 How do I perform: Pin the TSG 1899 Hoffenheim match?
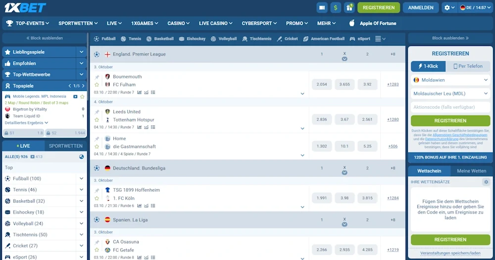click(x=97, y=190)
